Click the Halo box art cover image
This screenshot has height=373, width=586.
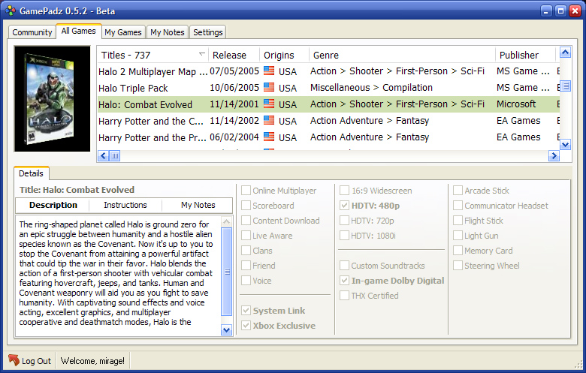pos(52,99)
